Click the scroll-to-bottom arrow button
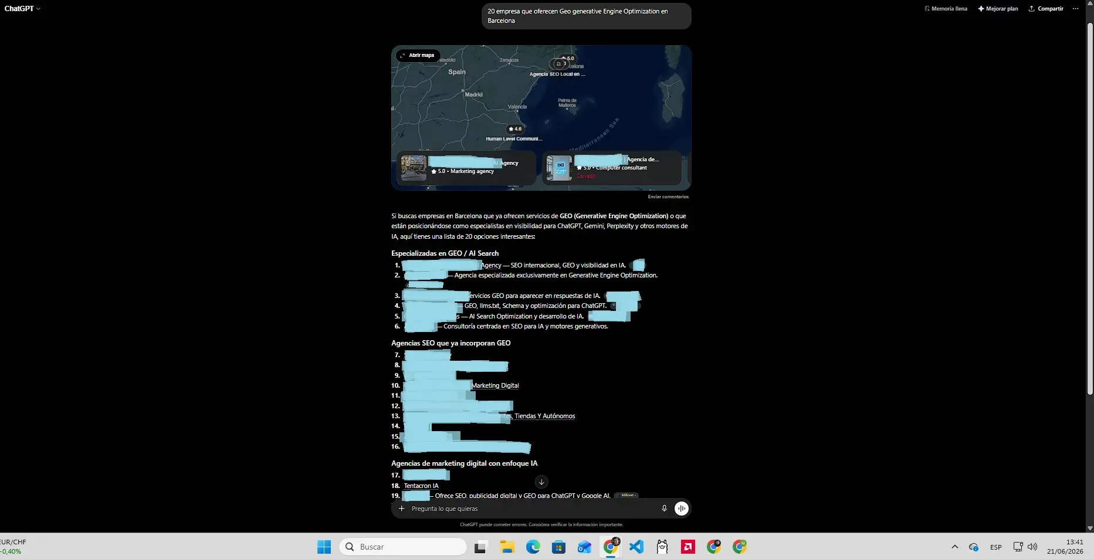The height and width of the screenshot is (559, 1094). click(x=541, y=482)
